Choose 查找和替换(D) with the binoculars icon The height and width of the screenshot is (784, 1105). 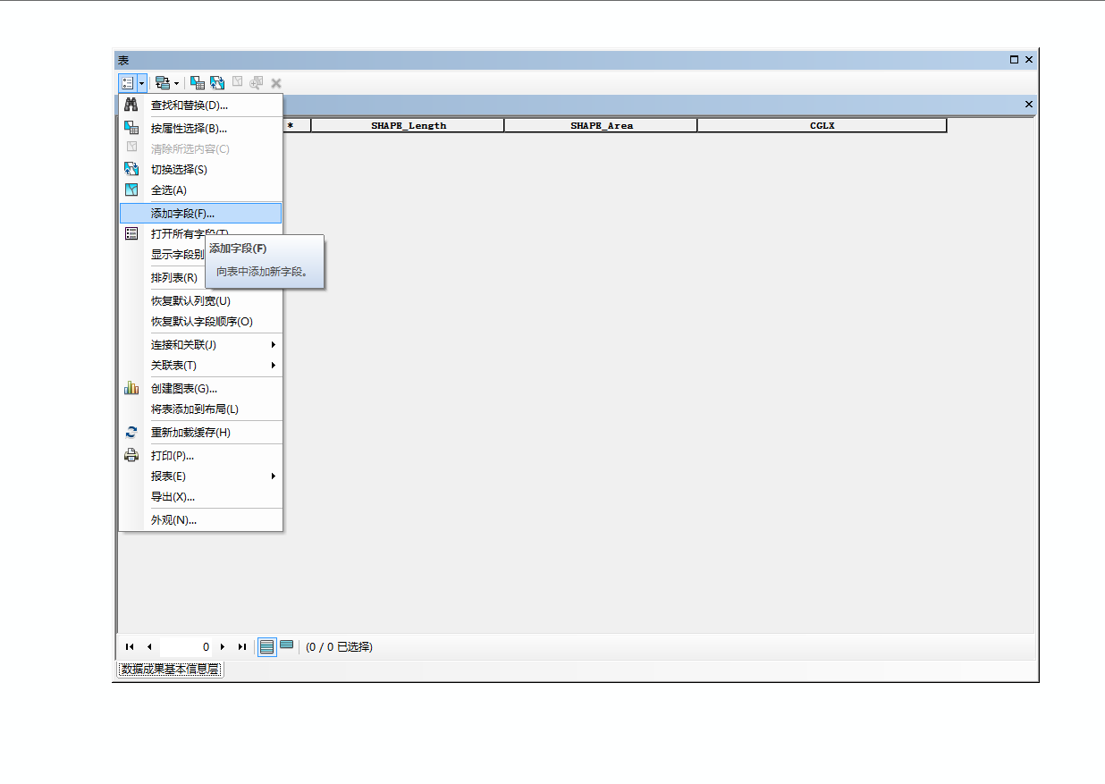pos(201,105)
